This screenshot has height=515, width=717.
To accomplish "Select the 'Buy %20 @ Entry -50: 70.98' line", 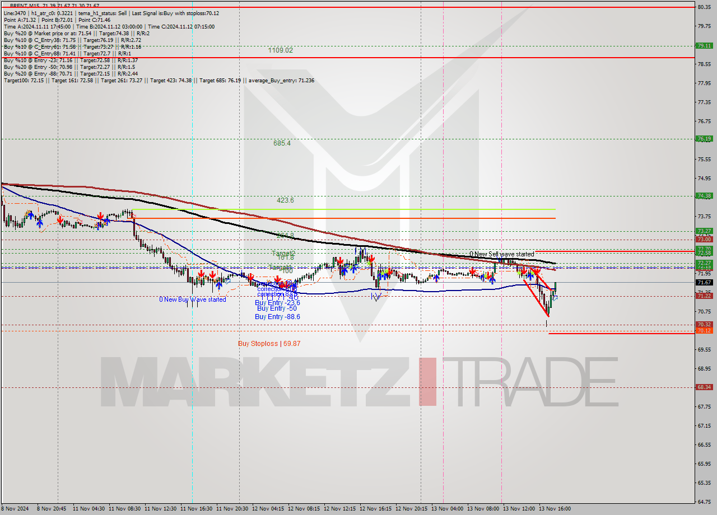I will (x=69, y=67).
